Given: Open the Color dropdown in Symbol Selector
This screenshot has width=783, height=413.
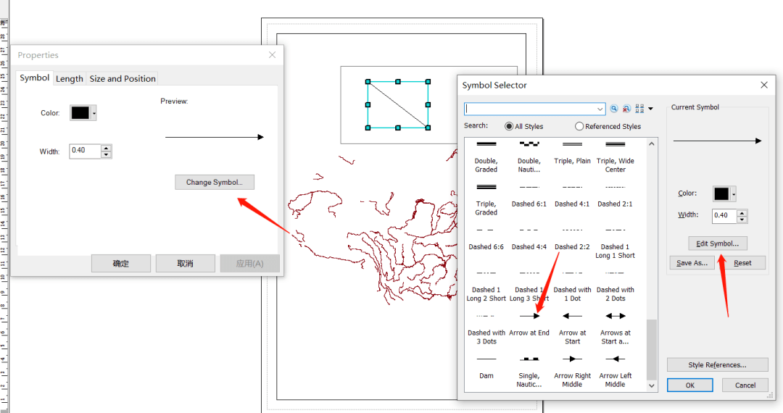Looking at the screenshot, I should tap(734, 194).
